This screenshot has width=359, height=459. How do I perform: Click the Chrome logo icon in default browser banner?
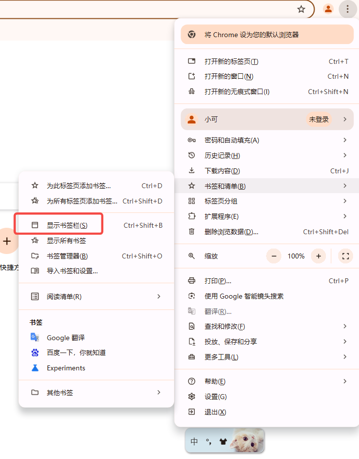191,35
